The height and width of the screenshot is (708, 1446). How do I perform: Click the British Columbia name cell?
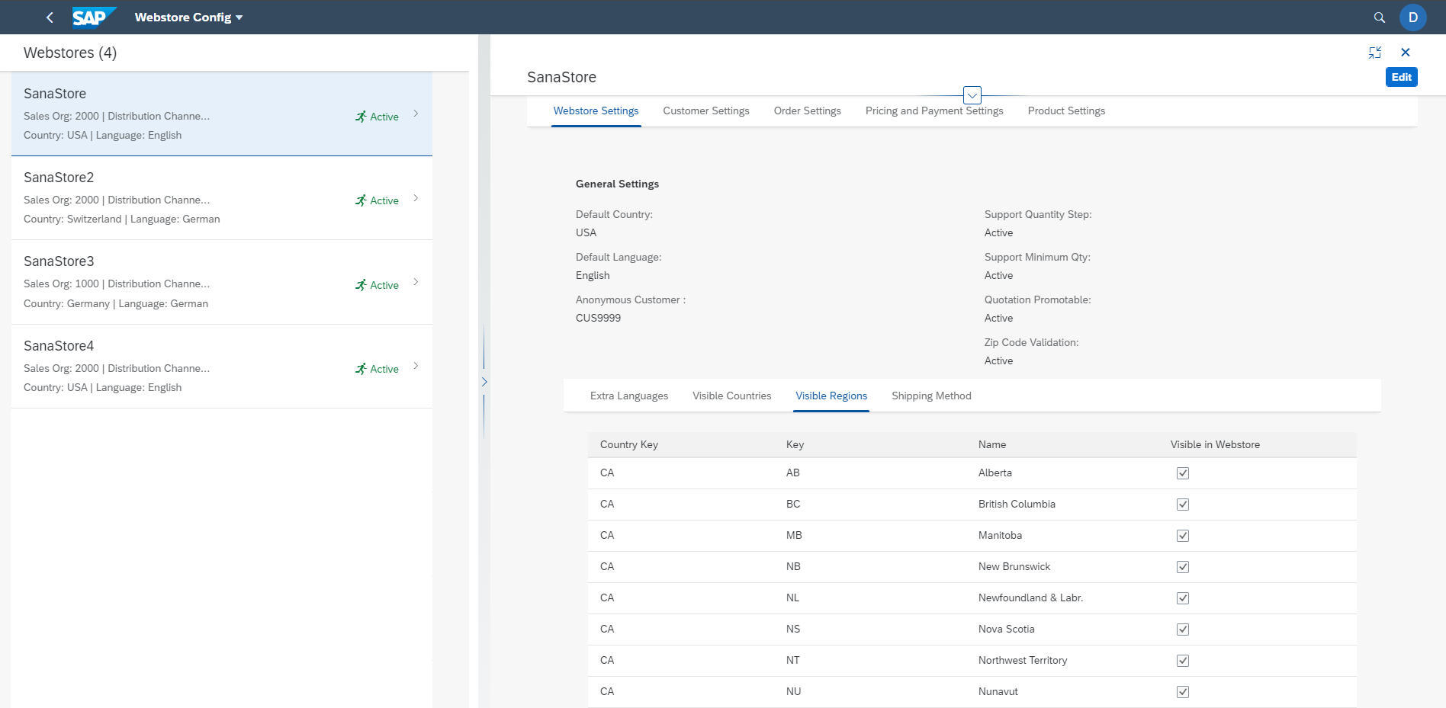(x=1017, y=505)
